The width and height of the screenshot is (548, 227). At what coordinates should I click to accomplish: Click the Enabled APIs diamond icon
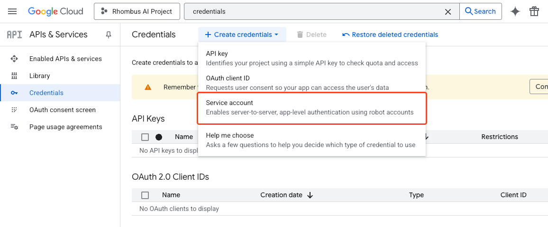(x=14, y=59)
